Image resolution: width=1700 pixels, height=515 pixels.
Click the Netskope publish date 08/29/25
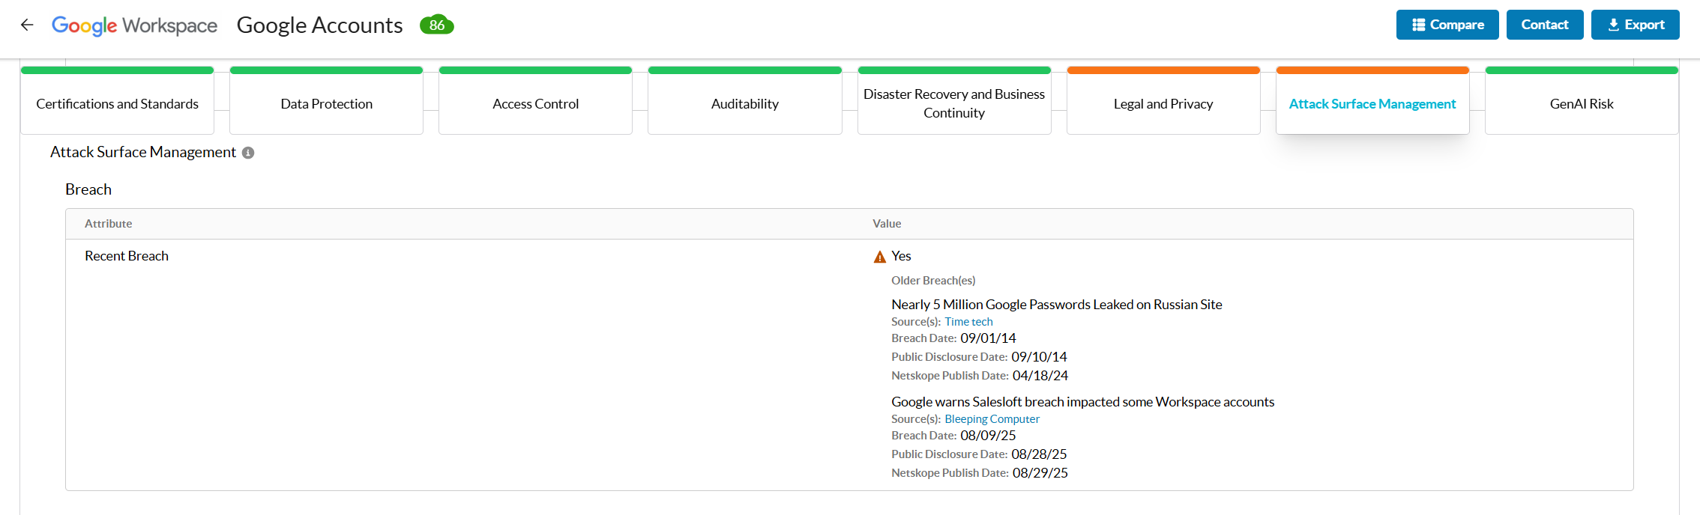tap(1040, 473)
